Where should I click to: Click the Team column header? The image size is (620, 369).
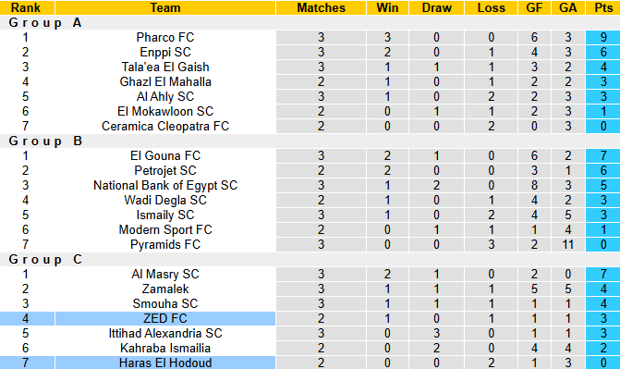pos(165,7)
